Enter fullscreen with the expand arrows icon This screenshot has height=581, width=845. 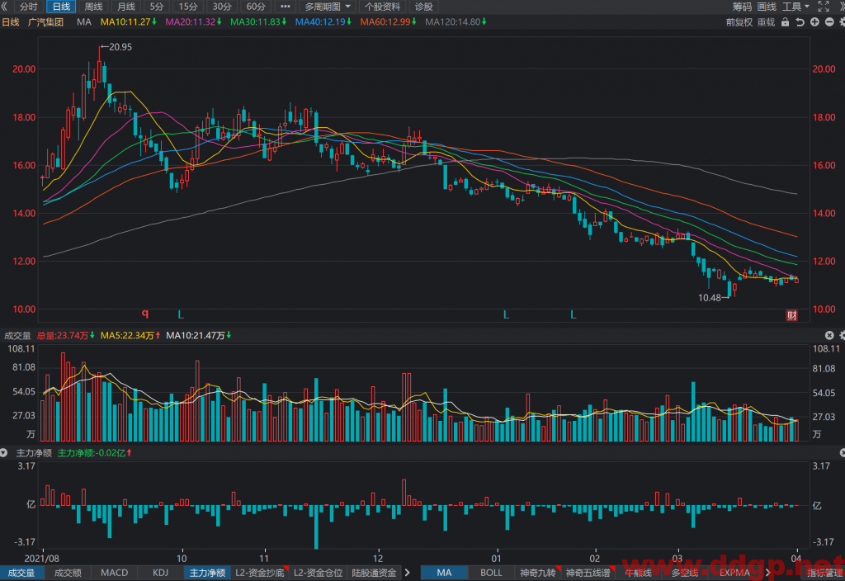coord(824,7)
